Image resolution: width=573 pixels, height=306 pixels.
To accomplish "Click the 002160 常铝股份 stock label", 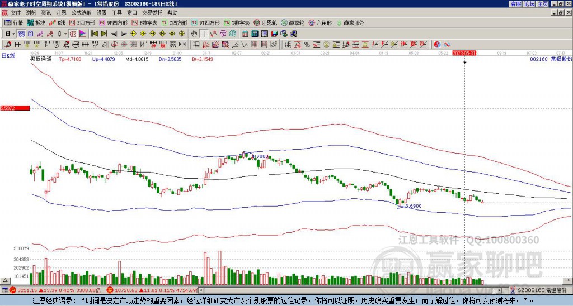I will 551,59.
